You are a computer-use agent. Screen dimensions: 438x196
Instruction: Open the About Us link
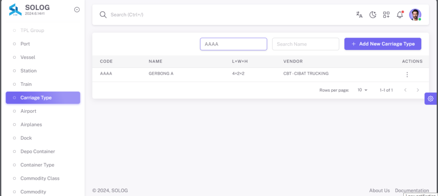click(379, 190)
